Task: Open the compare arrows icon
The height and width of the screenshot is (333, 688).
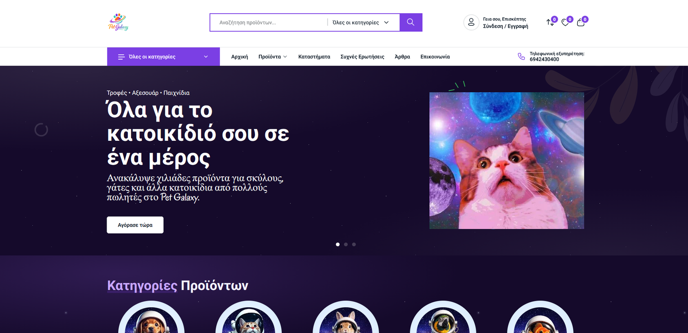Action: point(550,22)
